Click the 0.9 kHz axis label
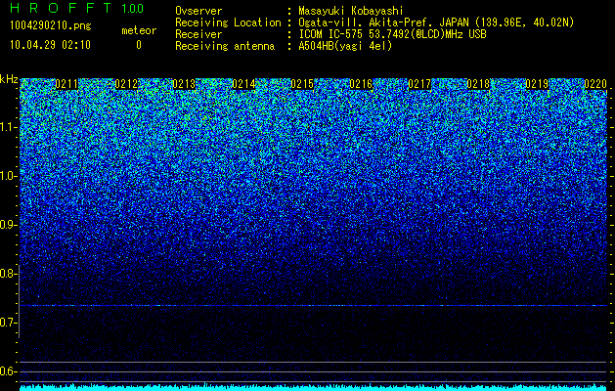The width and height of the screenshot is (615, 391). [9, 225]
